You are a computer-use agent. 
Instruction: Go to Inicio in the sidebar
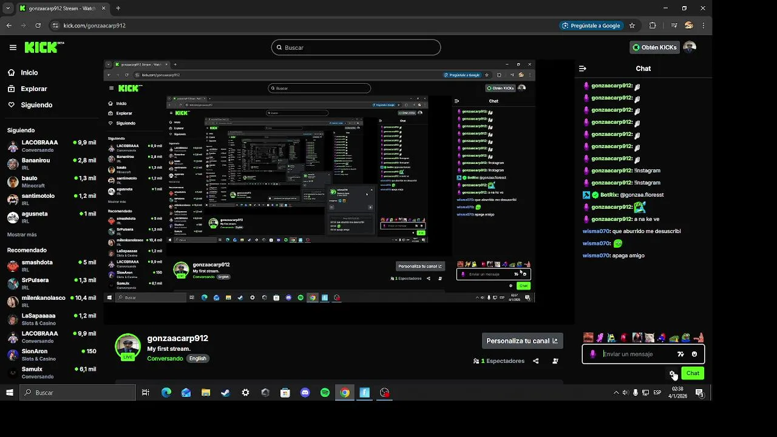pyautogui.click(x=29, y=72)
